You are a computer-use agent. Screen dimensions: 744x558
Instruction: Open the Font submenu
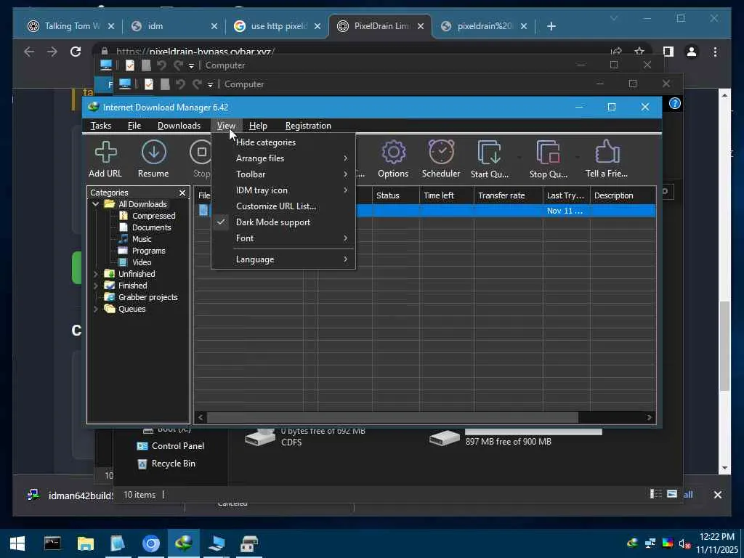pos(283,238)
